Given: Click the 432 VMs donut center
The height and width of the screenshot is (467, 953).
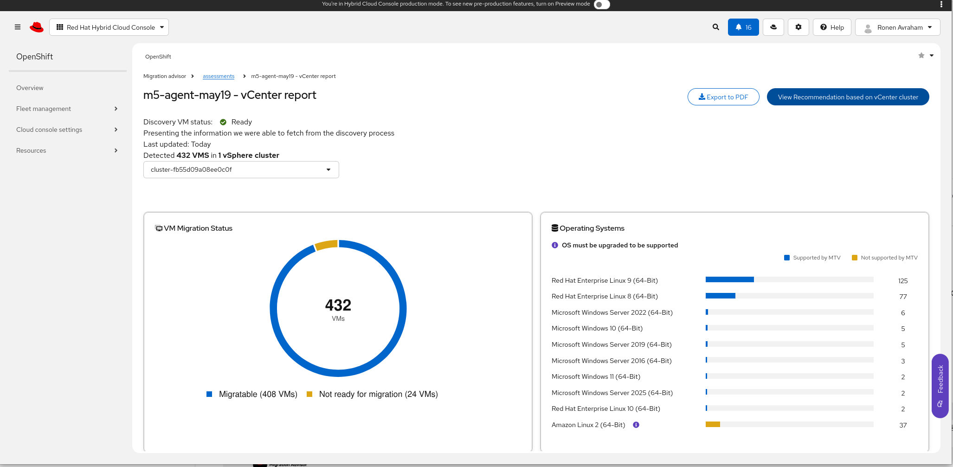Looking at the screenshot, I should pyautogui.click(x=338, y=309).
